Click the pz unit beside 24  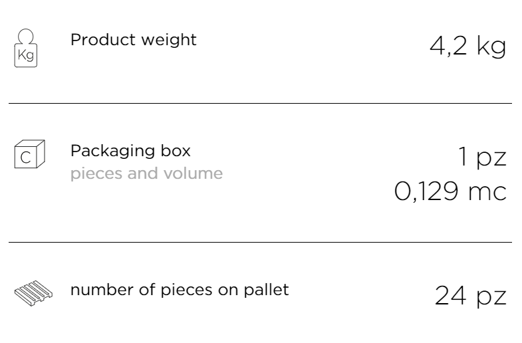[491, 297]
